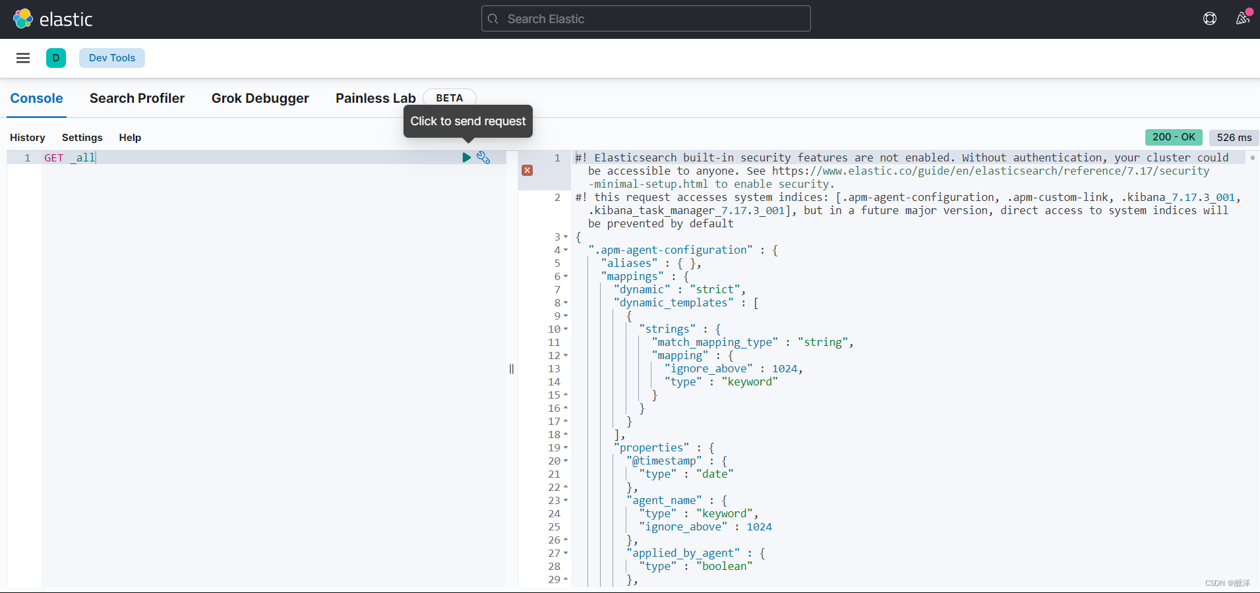Click the 526 ms response time badge
Screen dimensions: 1260x593
pyautogui.click(x=1234, y=137)
